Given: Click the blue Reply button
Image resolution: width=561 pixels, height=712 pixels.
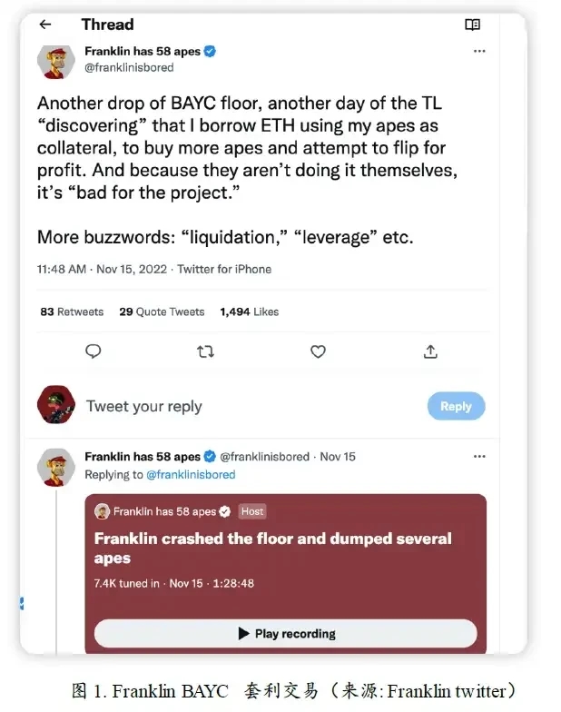Looking at the screenshot, I should coord(456,406).
